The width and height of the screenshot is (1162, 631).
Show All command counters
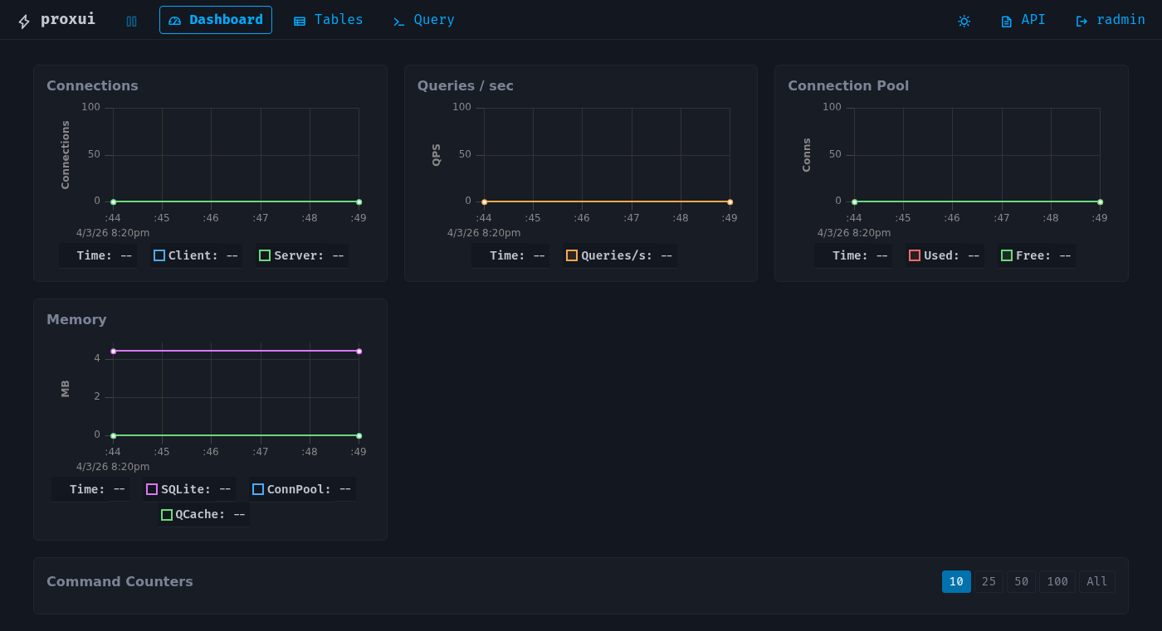pyautogui.click(x=1096, y=581)
